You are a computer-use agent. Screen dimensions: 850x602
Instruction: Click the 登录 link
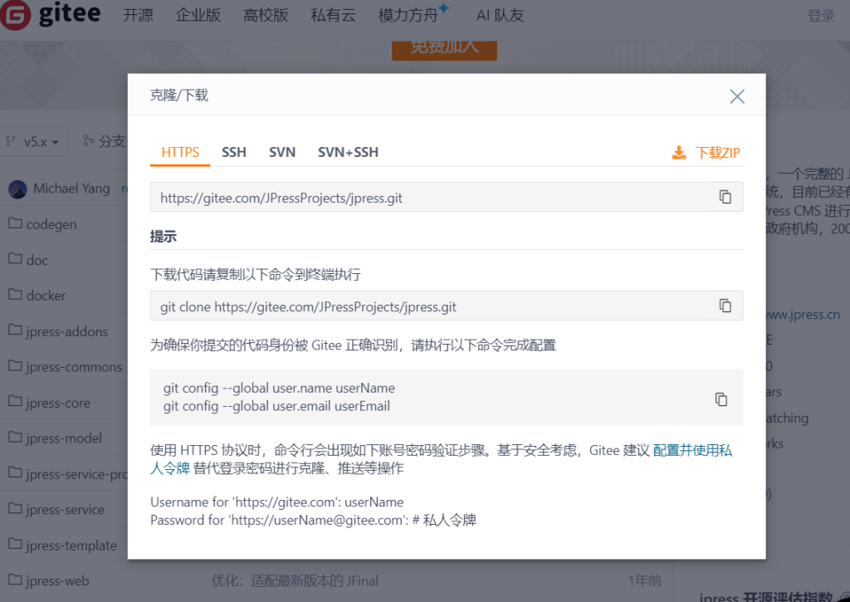[x=820, y=16]
